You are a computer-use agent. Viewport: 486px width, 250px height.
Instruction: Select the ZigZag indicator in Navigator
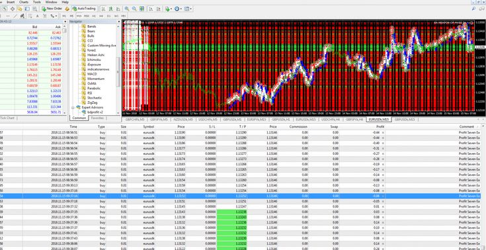[x=93, y=103]
